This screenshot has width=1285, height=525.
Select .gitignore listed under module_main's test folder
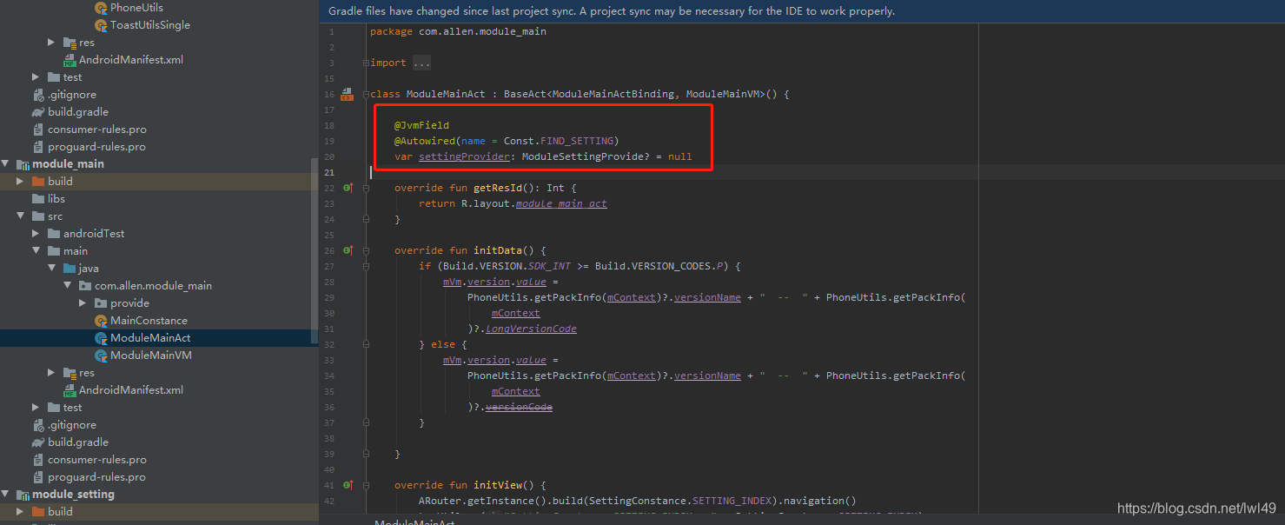click(72, 425)
